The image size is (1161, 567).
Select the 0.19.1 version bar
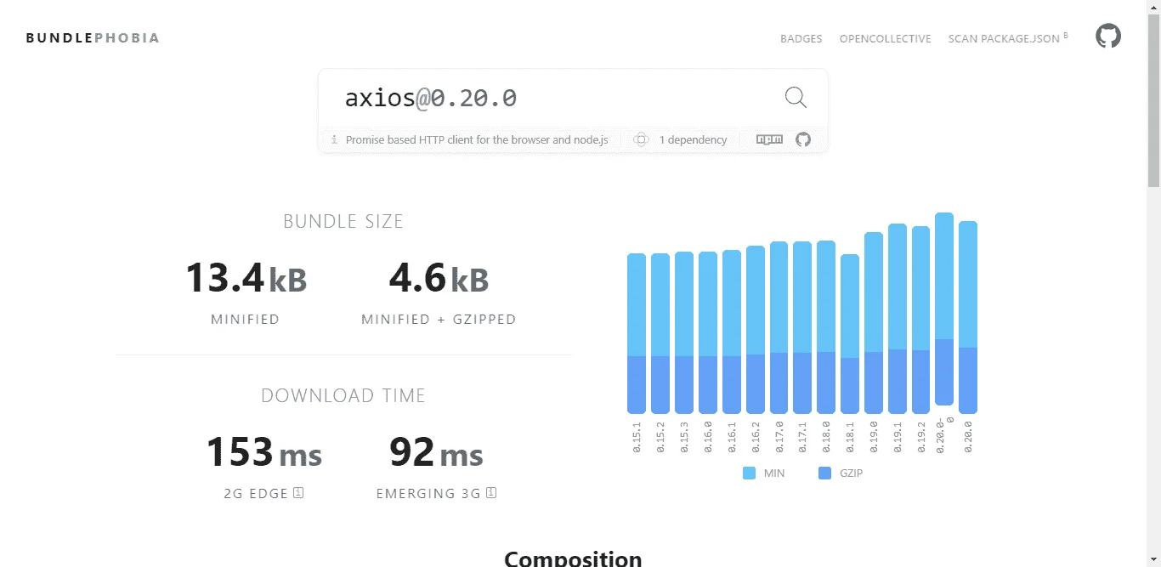(898, 319)
